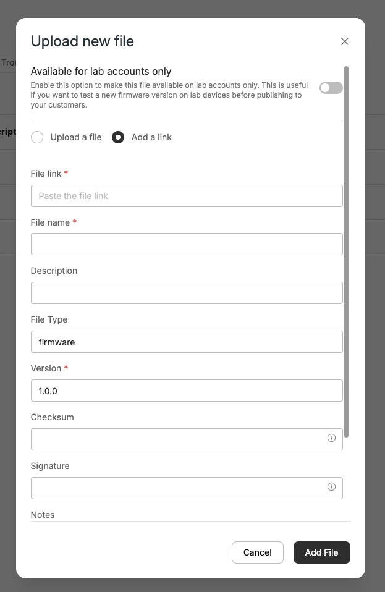Click into the File name field
Viewport: 385px width, 592px height.
187,244
